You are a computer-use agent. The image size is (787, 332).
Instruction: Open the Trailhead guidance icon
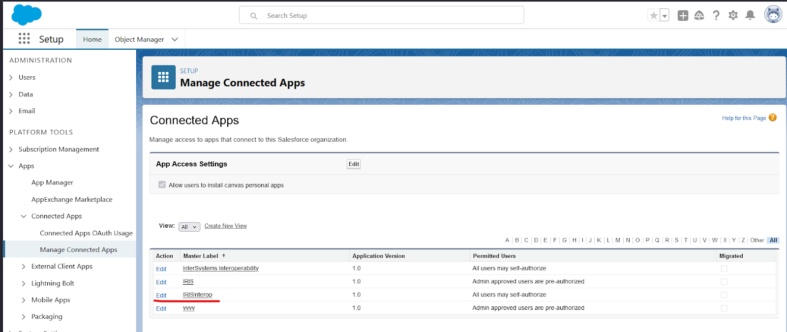click(699, 16)
